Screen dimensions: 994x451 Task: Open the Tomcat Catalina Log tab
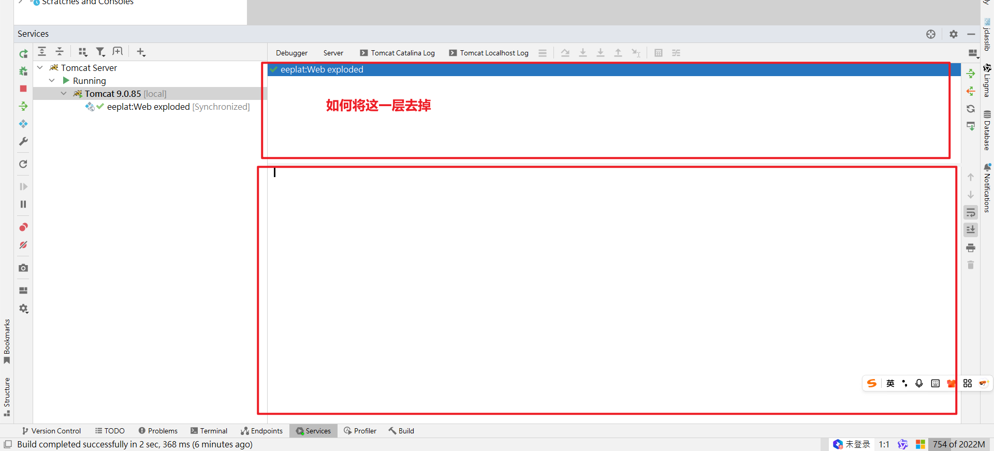coord(398,53)
